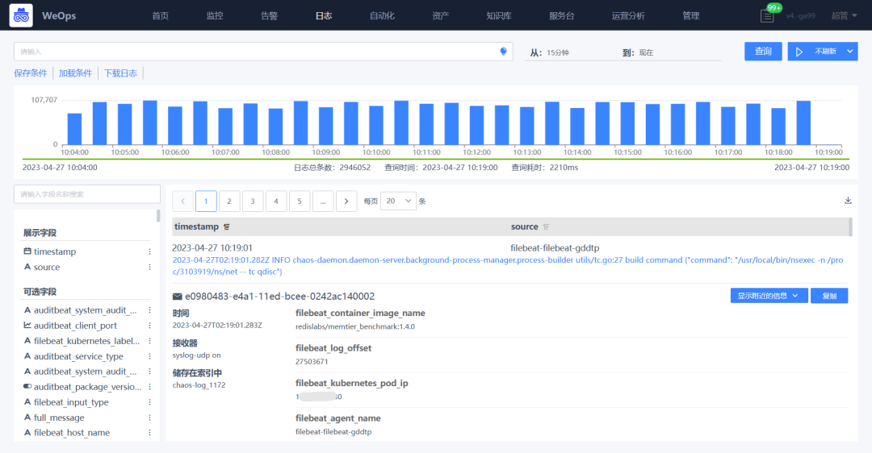Open options menu for timestamp field
The image size is (872, 453).
pos(149,251)
